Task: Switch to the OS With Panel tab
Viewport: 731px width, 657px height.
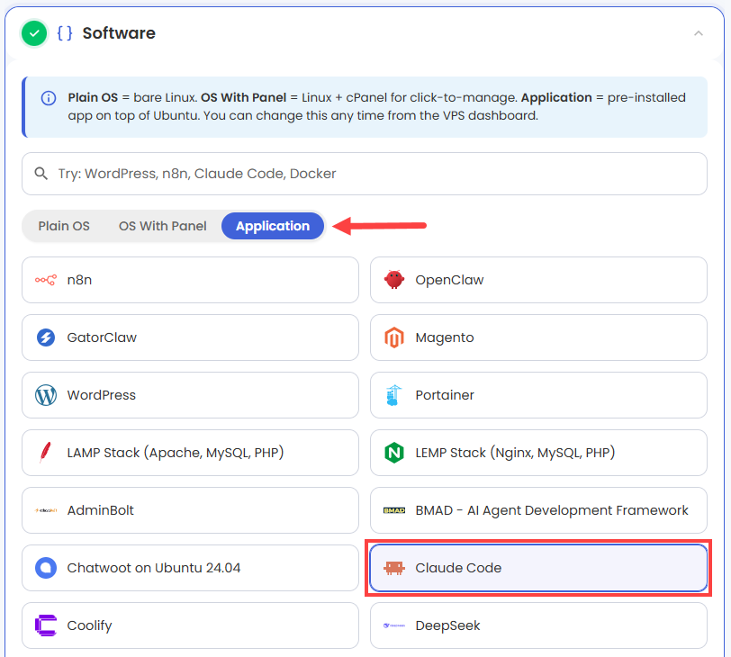Action: 162,226
